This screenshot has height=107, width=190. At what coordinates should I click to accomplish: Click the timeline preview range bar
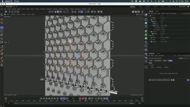(73, 103)
